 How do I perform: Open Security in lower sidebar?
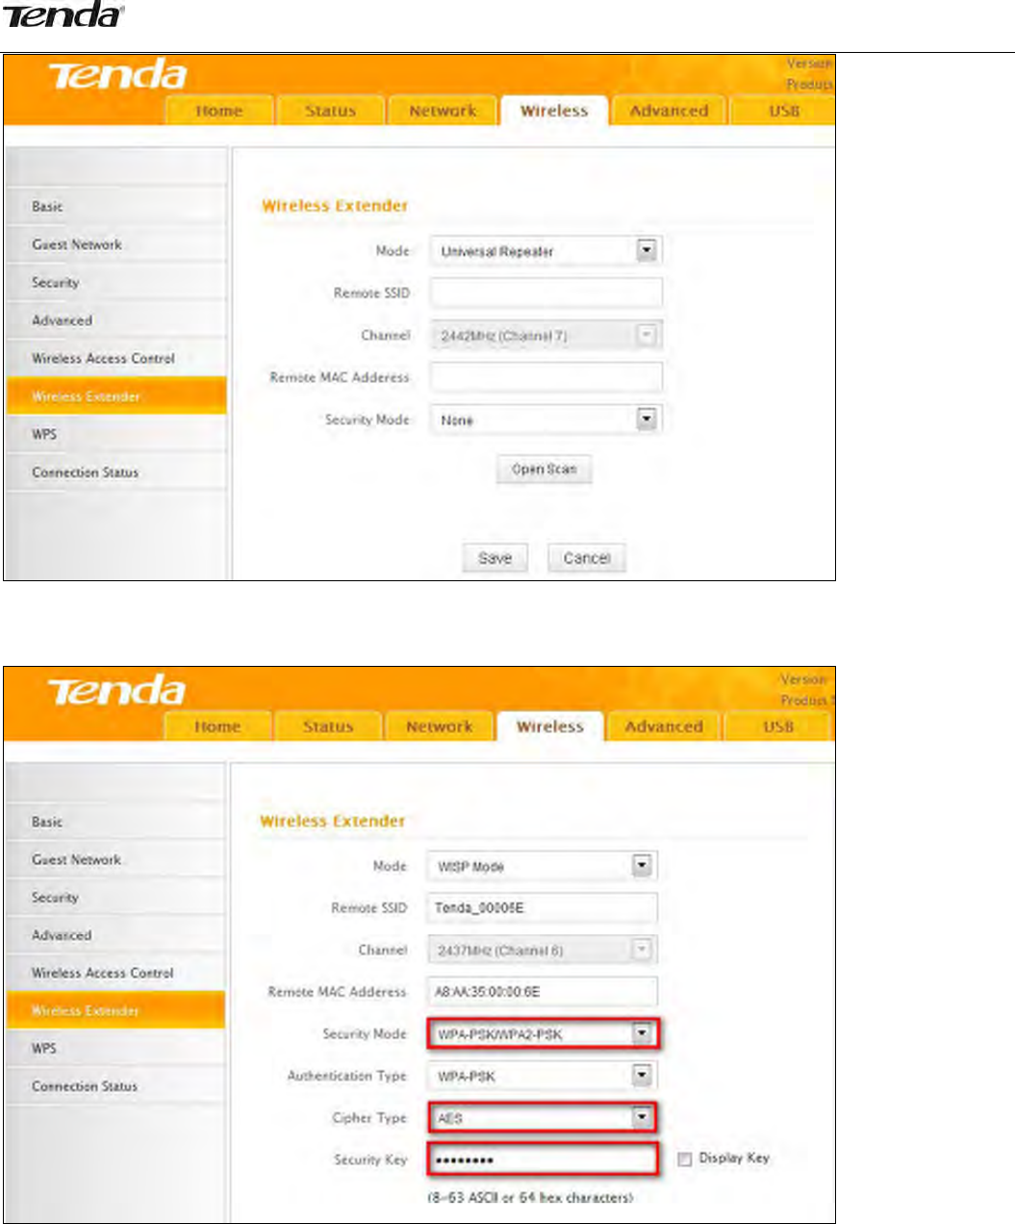click(x=115, y=897)
